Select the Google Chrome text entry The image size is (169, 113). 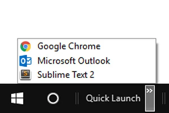tap(69, 46)
